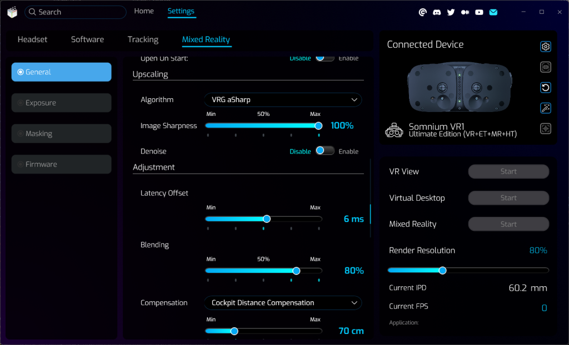Open the Discord link icon
The width and height of the screenshot is (569, 345).
pyautogui.click(x=437, y=12)
